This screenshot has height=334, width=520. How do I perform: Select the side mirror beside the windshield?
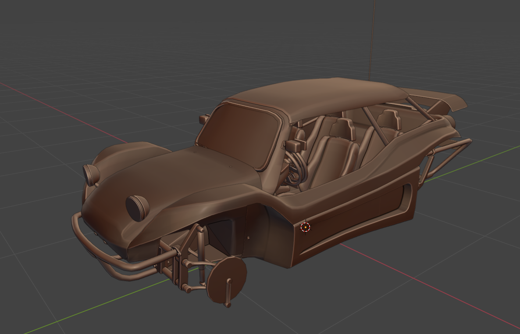[296, 145]
